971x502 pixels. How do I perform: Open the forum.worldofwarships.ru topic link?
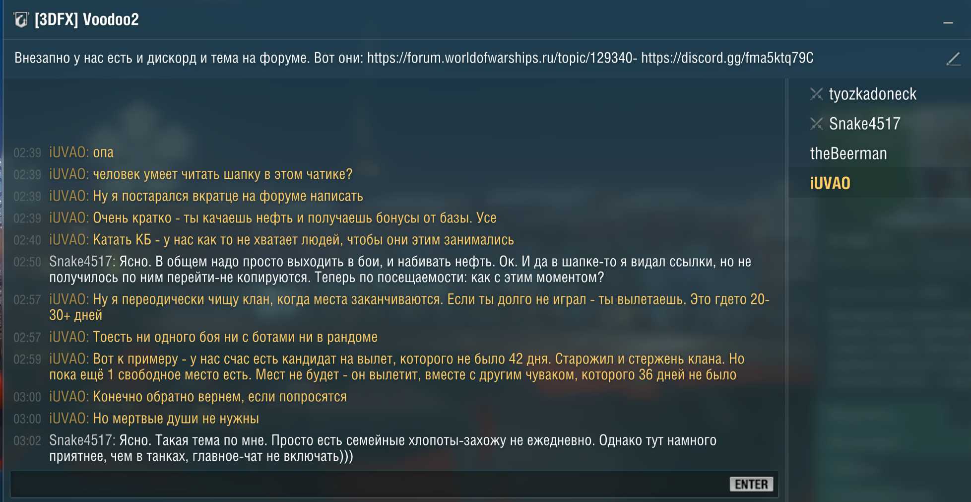[x=502, y=58]
